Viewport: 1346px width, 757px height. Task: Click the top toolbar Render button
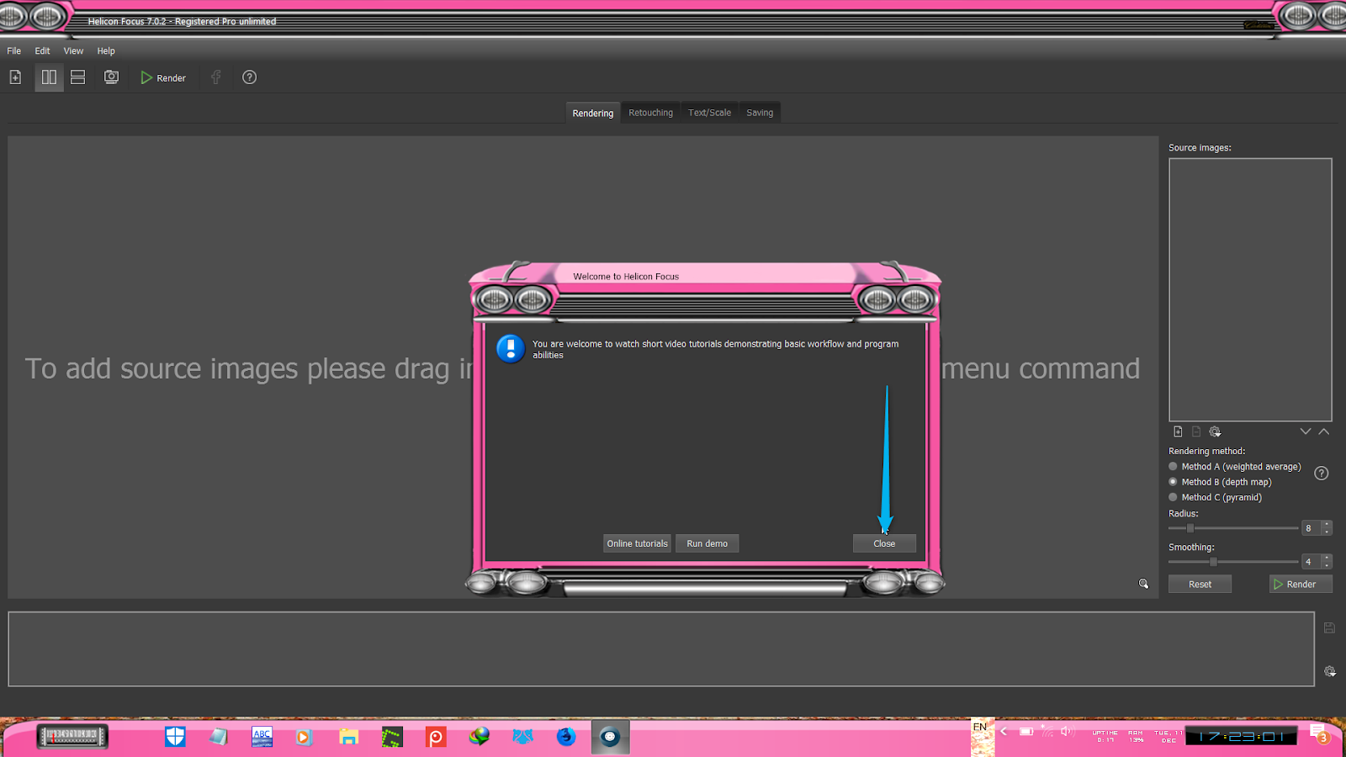pyautogui.click(x=163, y=77)
